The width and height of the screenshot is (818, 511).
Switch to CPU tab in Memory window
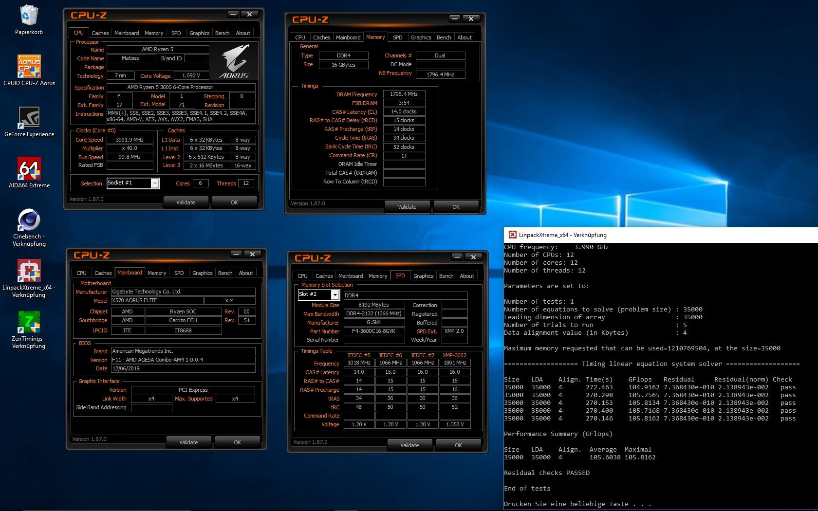click(x=300, y=37)
